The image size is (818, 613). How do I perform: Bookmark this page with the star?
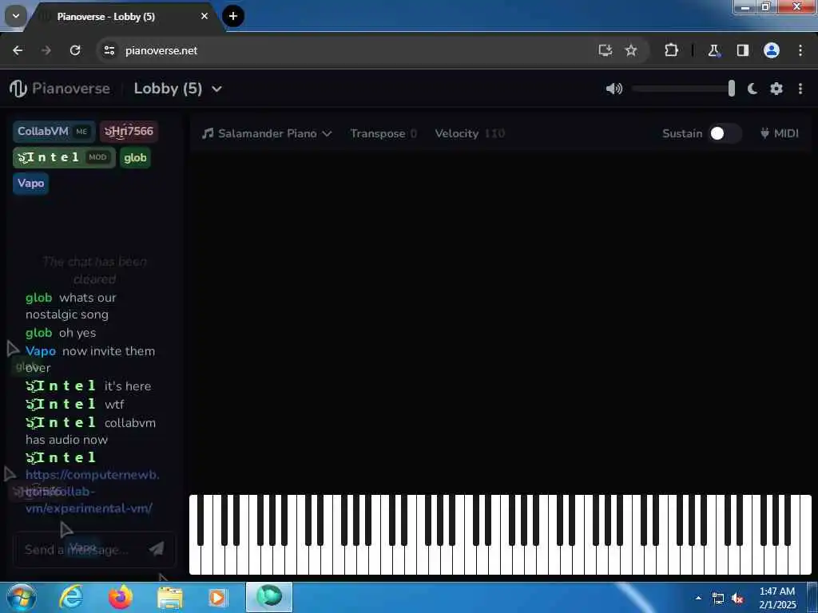pos(631,50)
